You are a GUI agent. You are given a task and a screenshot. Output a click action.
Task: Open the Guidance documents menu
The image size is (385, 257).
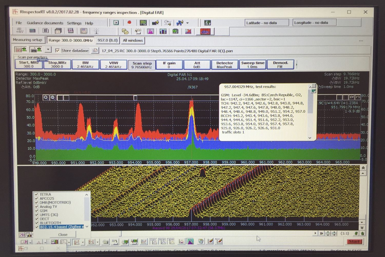(x=45, y=23)
